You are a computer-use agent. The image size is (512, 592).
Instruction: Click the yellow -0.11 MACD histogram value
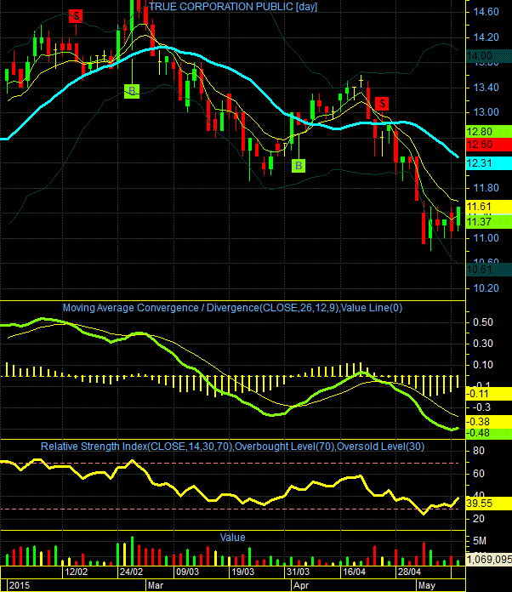tap(489, 394)
